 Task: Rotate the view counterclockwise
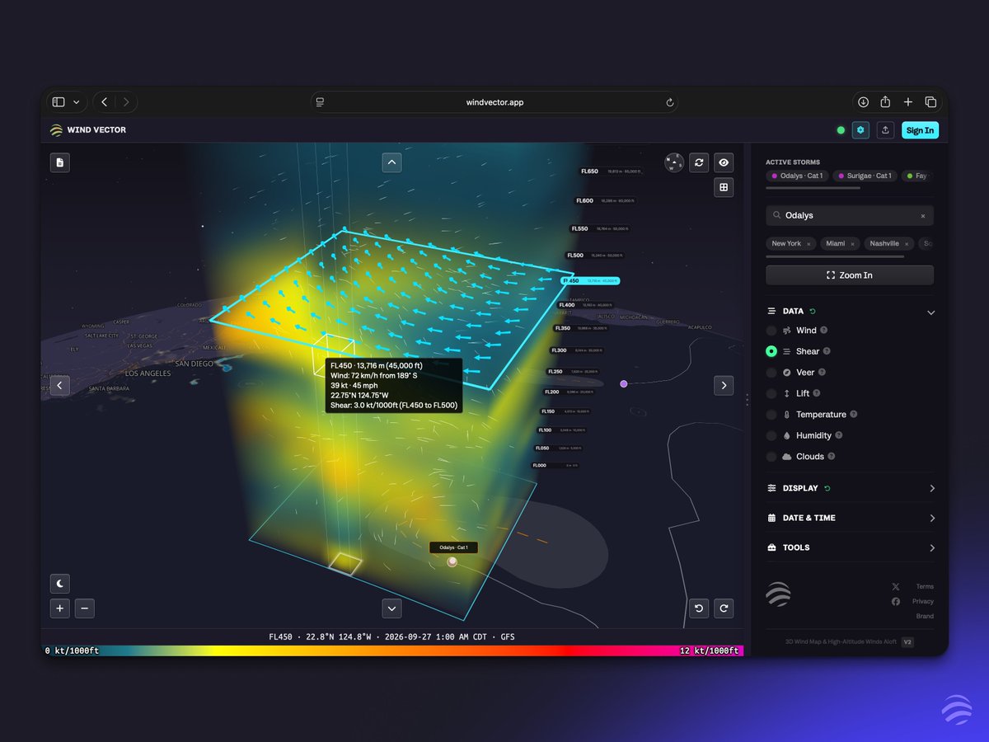coord(699,608)
